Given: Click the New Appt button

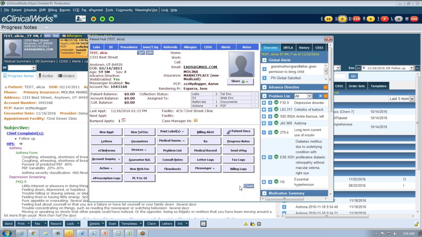Looking at the screenshot, I should click(x=106, y=132).
